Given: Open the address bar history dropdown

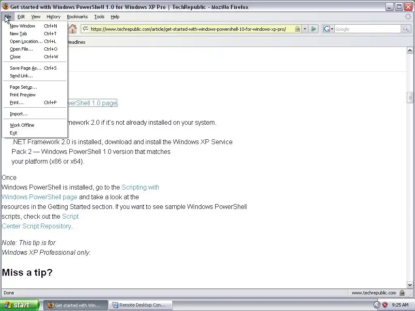Looking at the screenshot, I should click(x=305, y=29).
